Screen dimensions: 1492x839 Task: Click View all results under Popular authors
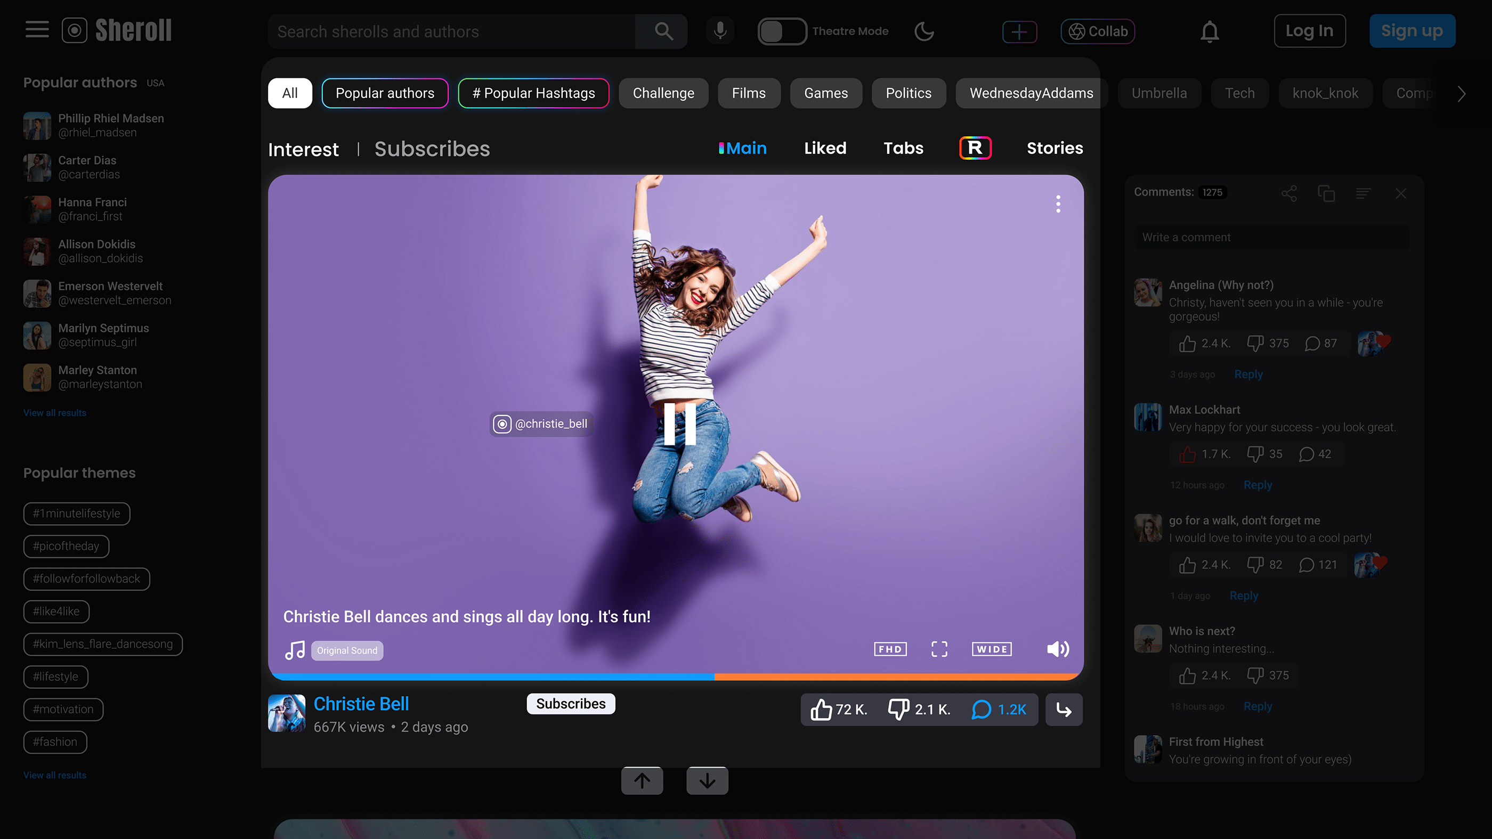tap(54, 413)
